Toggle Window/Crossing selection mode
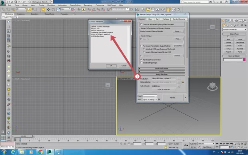Image resolution: width=248 pixels, height=155 pixels. coord(43,10)
